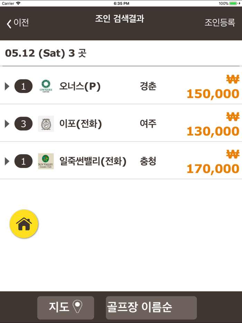Screen dimensions: 242x323
Task: Select the 조인 검색결과 title bar
Action: (120, 20)
